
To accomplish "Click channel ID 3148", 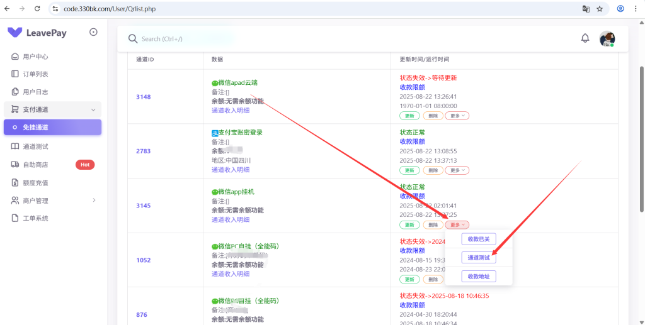I will coord(144,97).
